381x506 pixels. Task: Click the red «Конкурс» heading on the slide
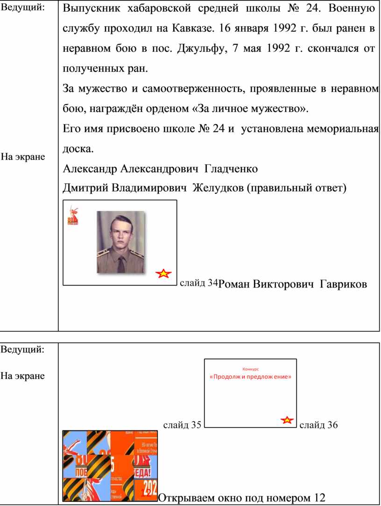coord(251,369)
